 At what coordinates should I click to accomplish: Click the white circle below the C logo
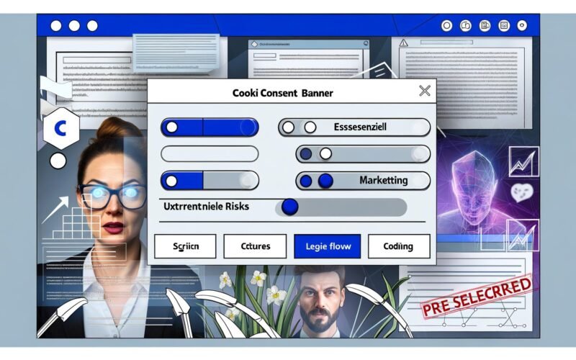click(x=58, y=161)
